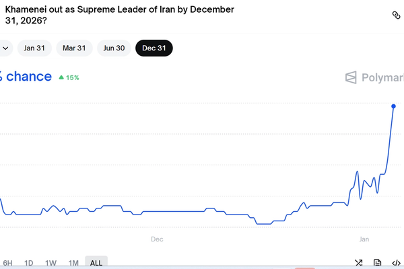Switch chart range to 1D
This screenshot has width=404, height=269.
coord(29,263)
